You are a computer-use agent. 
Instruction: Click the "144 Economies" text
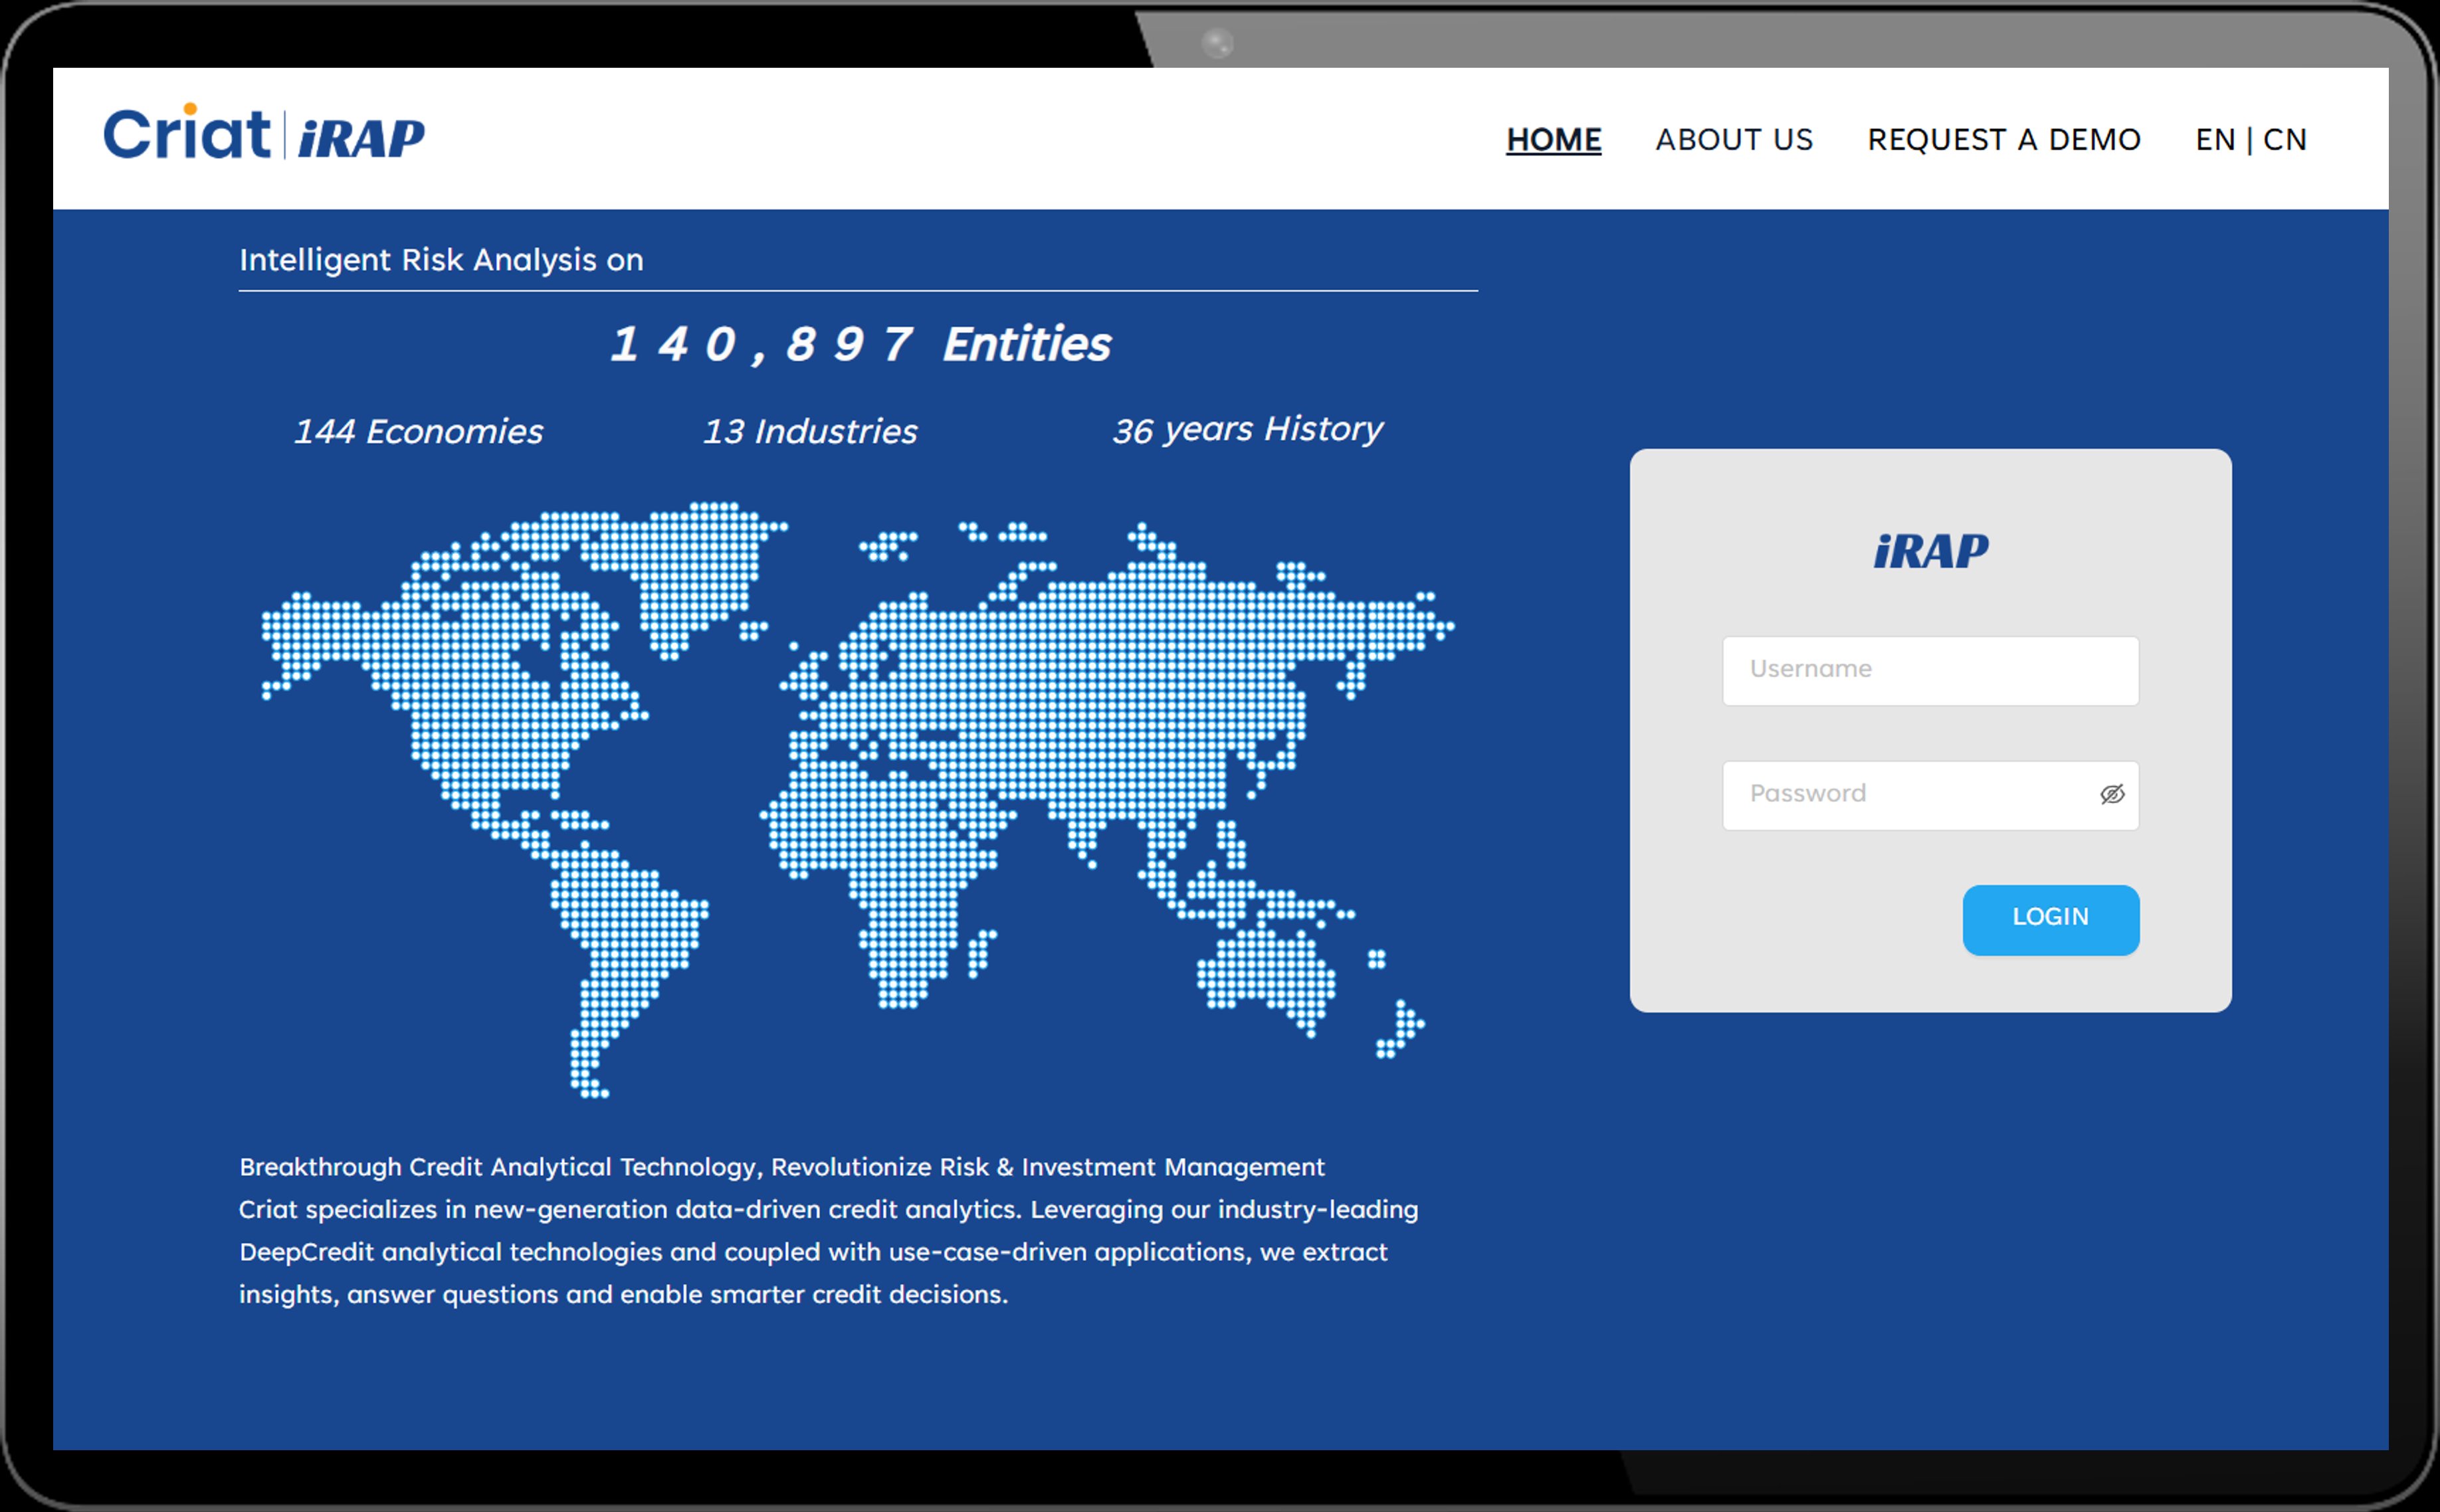pos(418,431)
